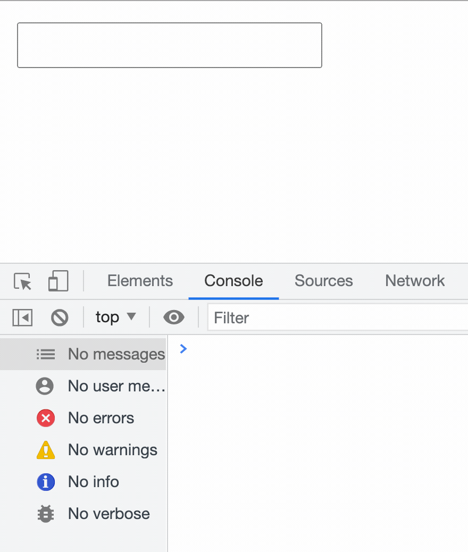
Task: Click the console prompt chevron
Action: (x=183, y=349)
